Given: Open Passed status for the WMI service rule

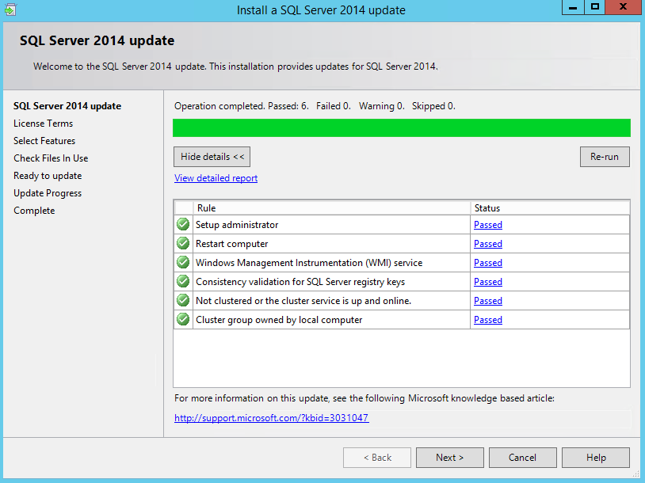Looking at the screenshot, I should click(x=488, y=263).
